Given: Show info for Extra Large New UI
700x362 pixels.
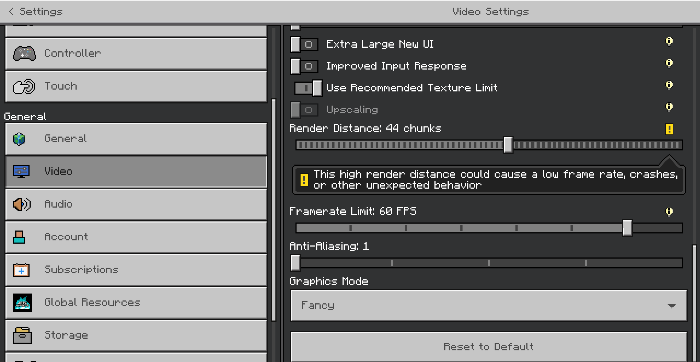Looking at the screenshot, I should [669, 42].
